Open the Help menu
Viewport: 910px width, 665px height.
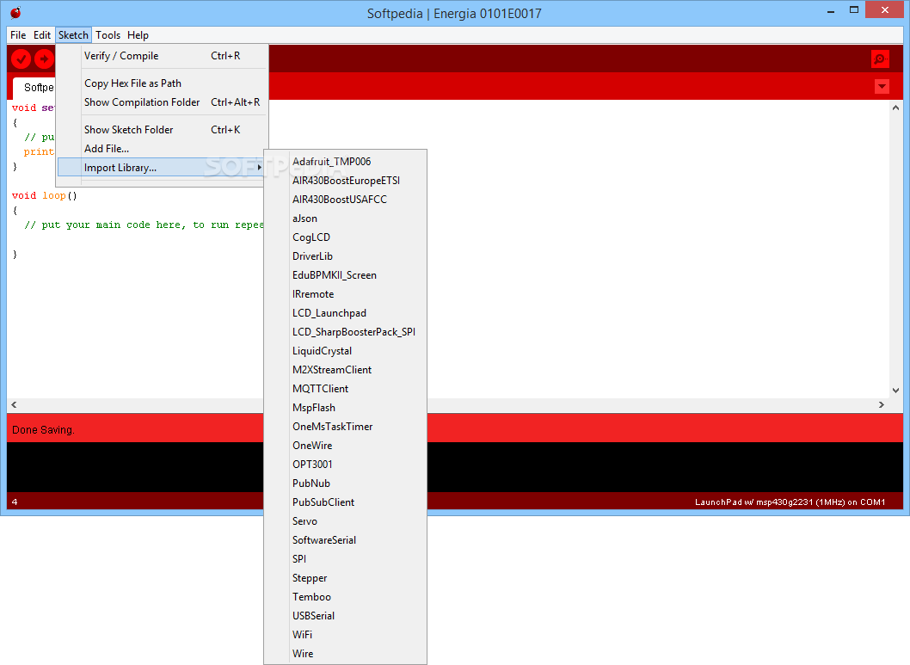(138, 34)
